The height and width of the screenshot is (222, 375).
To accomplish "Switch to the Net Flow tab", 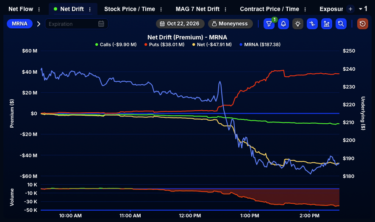I will (x=21, y=9).
